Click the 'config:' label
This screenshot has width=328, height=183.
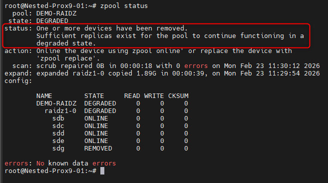18,81
